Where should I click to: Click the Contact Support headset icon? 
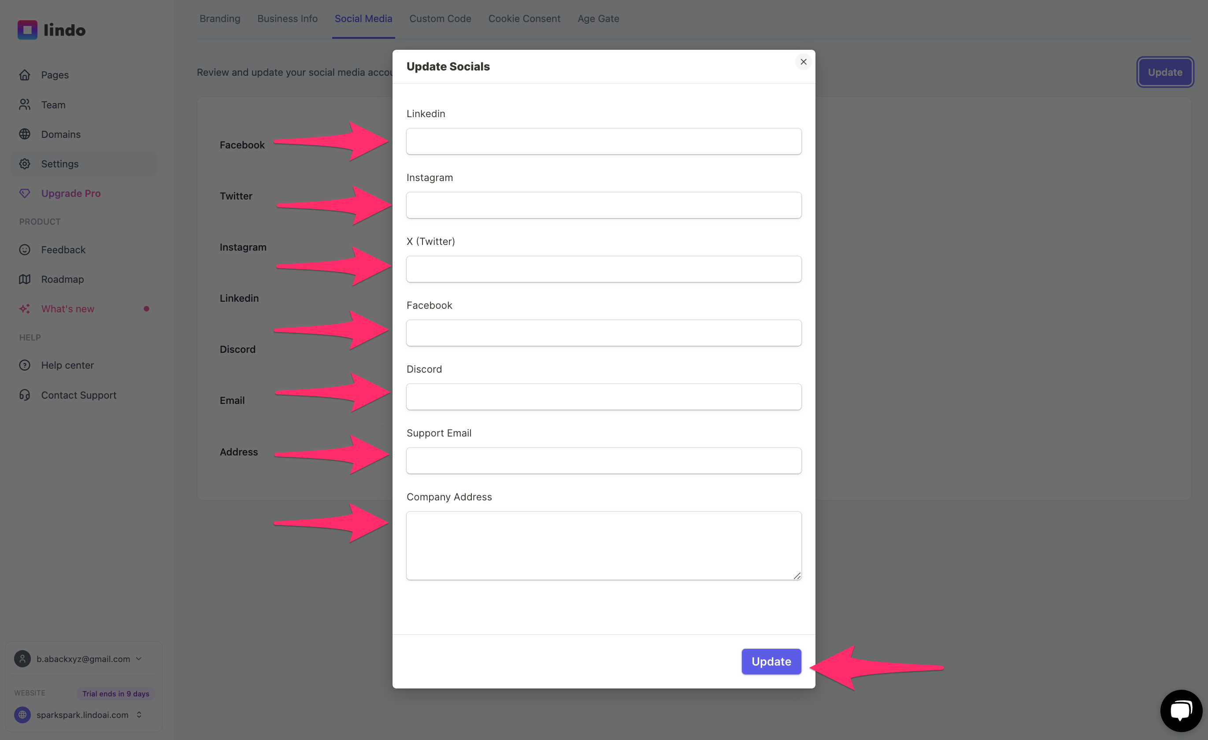pos(25,395)
